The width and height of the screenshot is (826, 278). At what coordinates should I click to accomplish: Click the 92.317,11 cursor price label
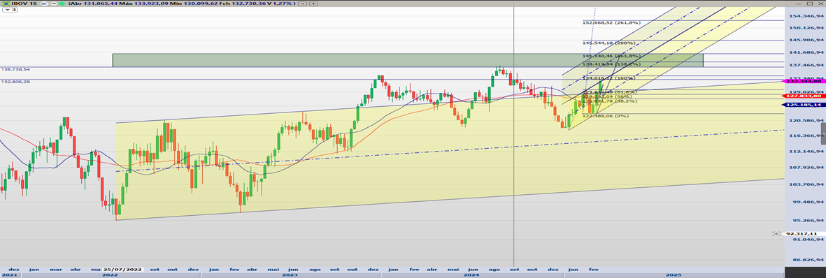tap(803, 233)
